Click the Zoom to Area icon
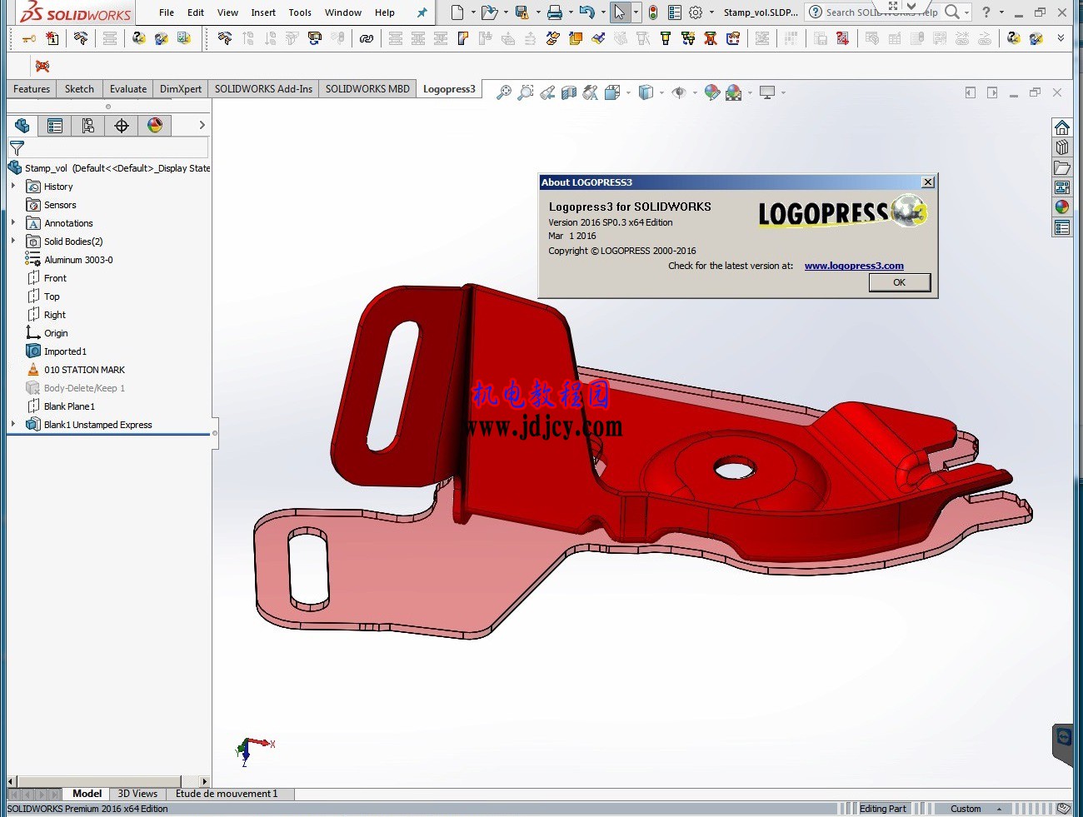1083x817 pixels. point(526,92)
